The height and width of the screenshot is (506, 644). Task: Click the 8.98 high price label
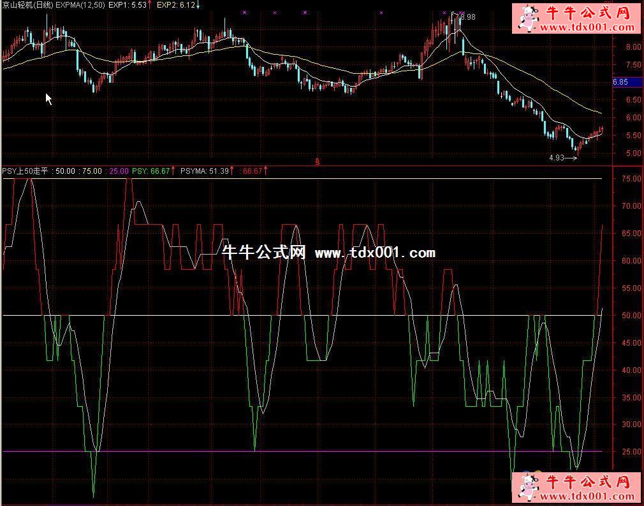[x=467, y=17]
